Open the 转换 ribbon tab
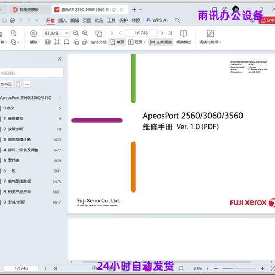Screen dimensions: 275x275 (136, 20)
